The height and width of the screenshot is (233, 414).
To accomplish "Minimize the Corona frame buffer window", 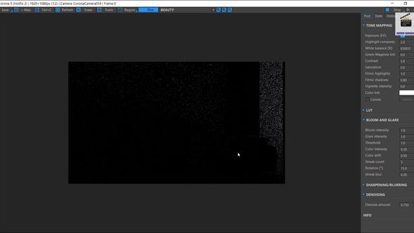I will [392, 3].
